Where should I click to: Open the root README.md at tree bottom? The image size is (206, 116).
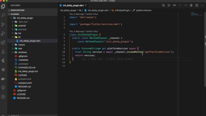pos(32,98)
